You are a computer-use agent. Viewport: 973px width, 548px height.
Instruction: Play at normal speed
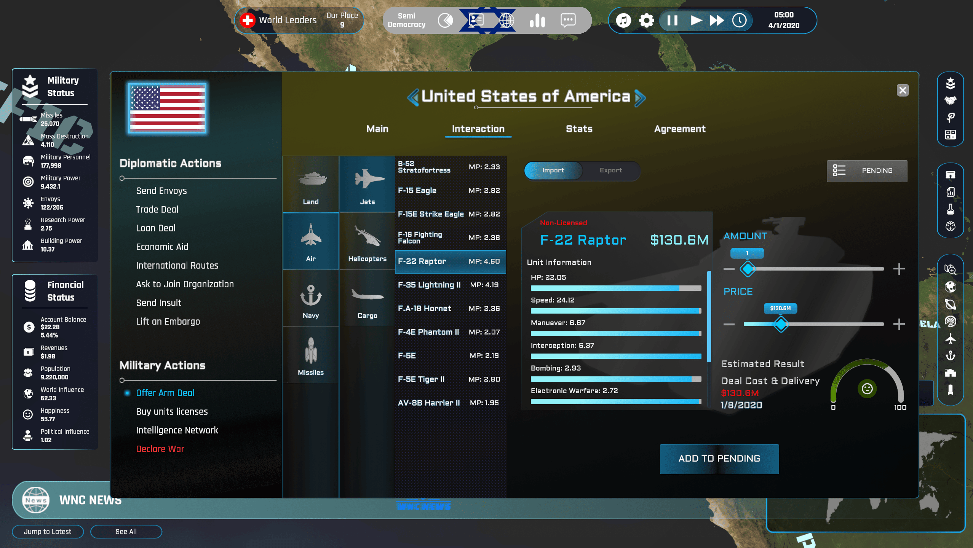[696, 20]
